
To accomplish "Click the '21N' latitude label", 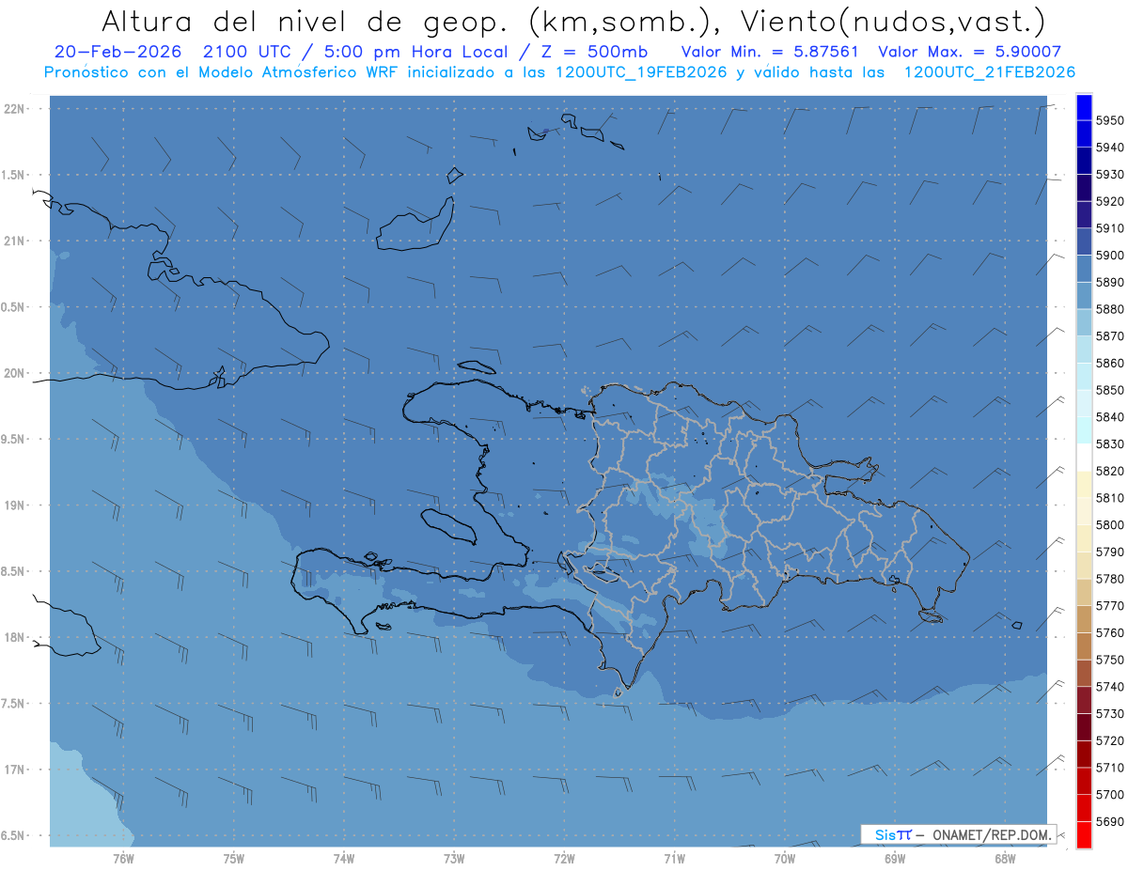I will [15, 241].
